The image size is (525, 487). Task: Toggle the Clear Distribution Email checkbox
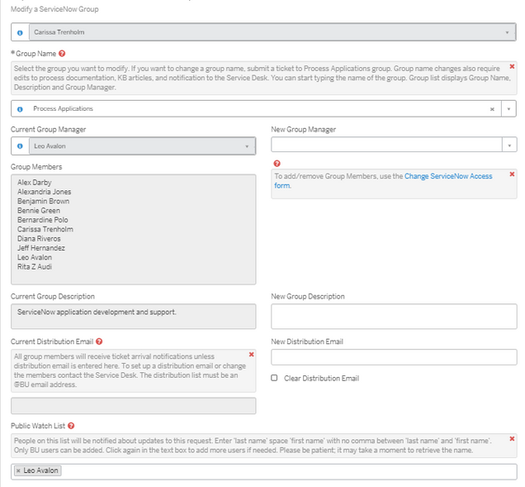[274, 378]
